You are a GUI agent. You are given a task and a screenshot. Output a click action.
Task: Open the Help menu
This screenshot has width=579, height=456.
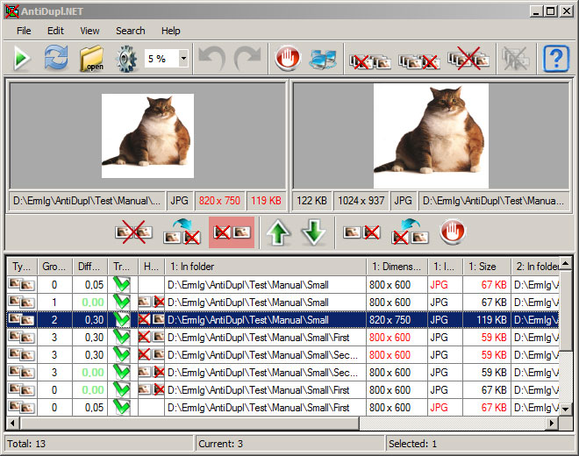pyautogui.click(x=170, y=31)
